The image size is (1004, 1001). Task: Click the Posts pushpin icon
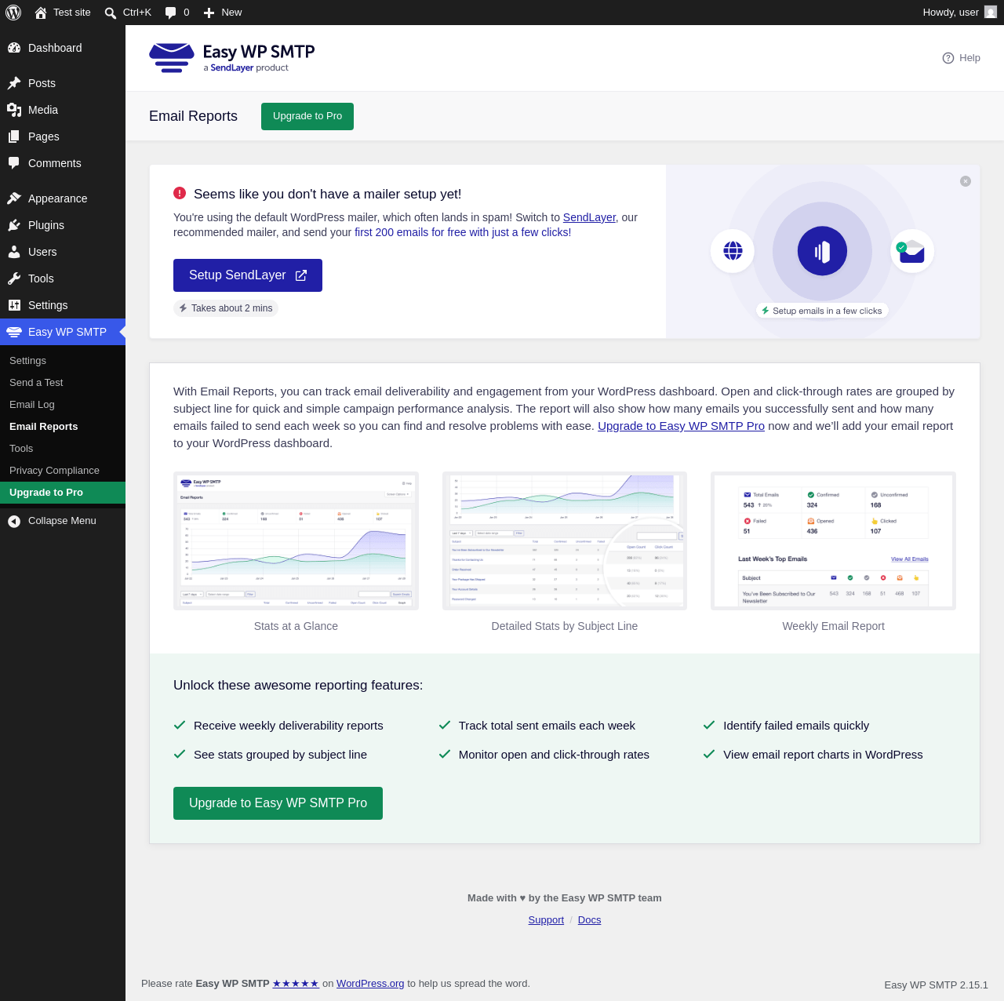coord(14,83)
